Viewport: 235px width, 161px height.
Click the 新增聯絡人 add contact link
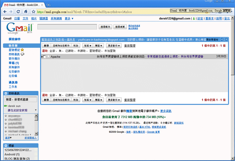coord(31,137)
